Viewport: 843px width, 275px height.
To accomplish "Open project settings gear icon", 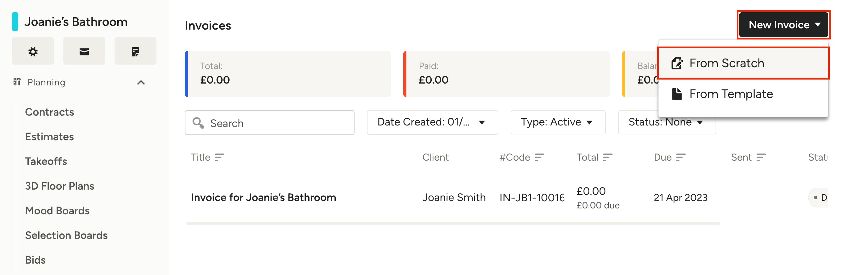I will point(33,51).
